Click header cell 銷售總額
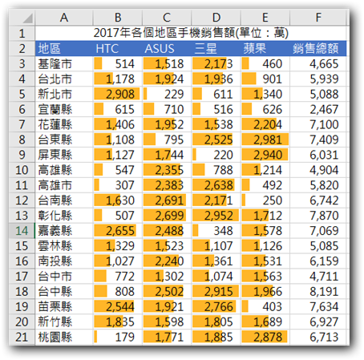364x360 pixels. 318,49
